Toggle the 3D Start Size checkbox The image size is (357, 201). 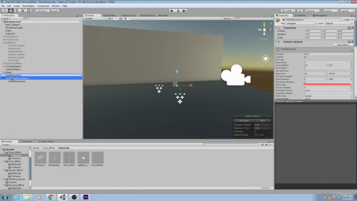[305, 71]
